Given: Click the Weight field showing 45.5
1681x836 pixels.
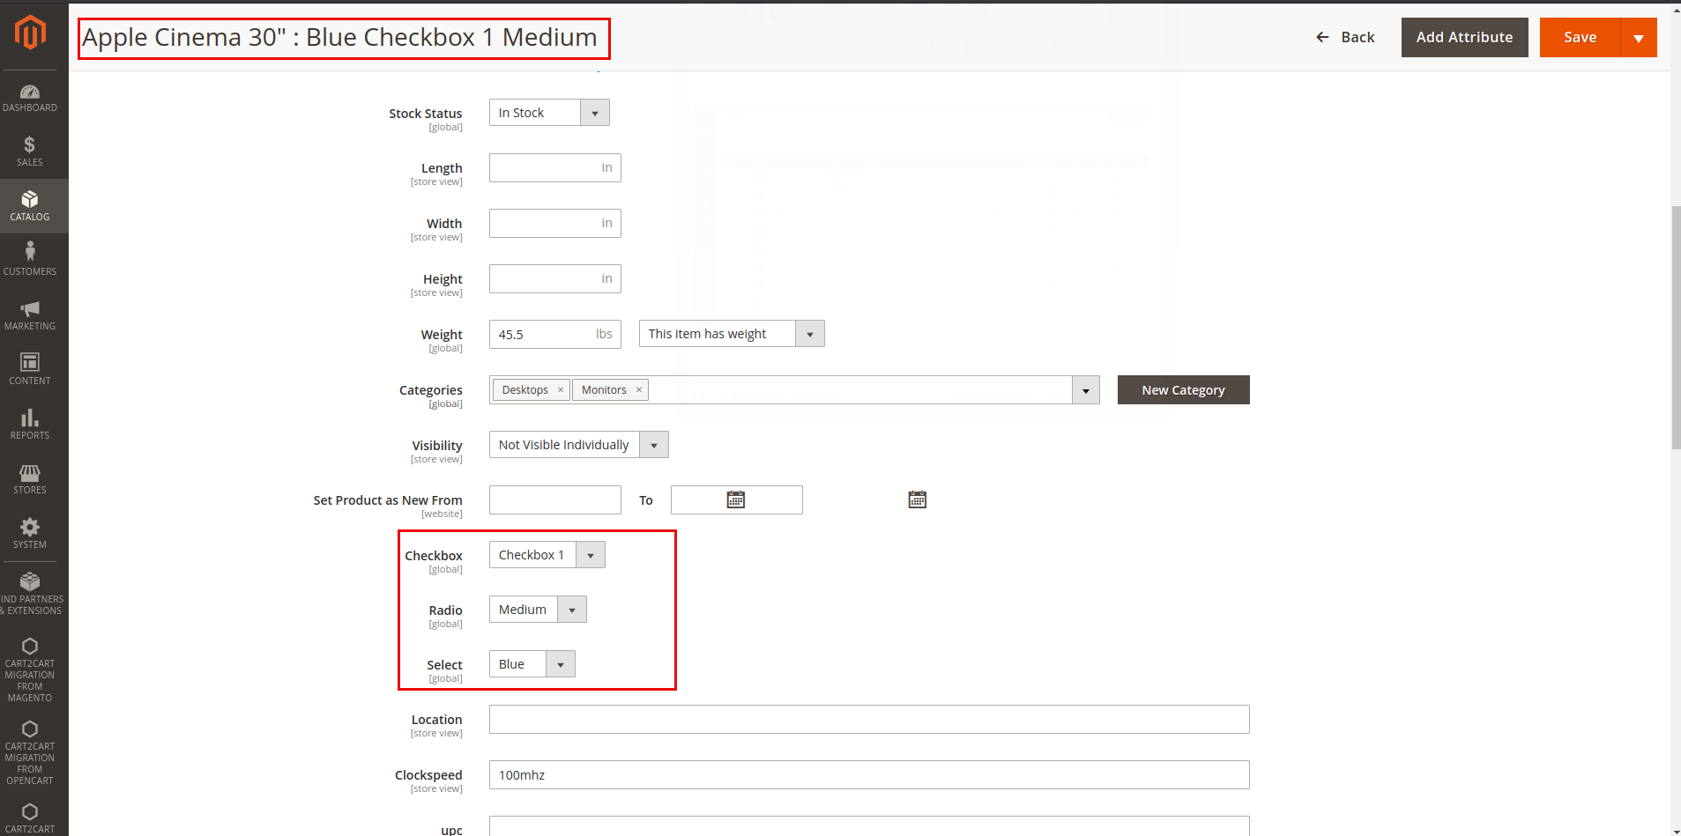Looking at the screenshot, I should (554, 334).
